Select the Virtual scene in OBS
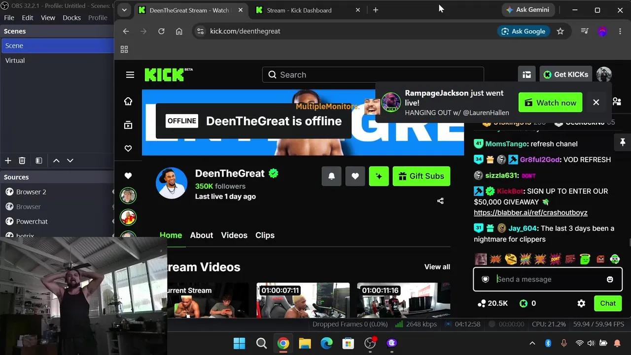Viewport: 631px width, 355px height. click(x=57, y=60)
